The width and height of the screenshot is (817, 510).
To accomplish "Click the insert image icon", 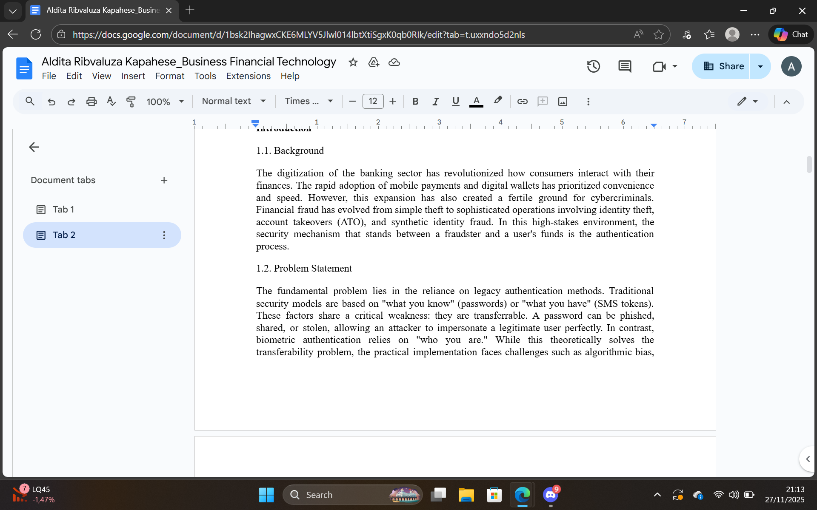I will pyautogui.click(x=563, y=102).
